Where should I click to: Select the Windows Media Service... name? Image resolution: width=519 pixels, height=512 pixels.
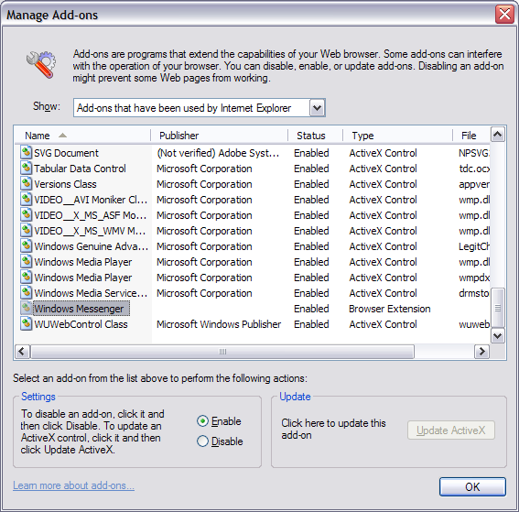pos(91,293)
